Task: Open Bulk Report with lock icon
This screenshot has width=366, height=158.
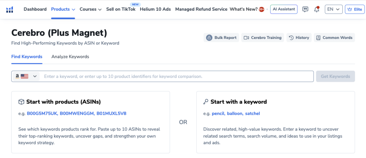Action: click(x=222, y=38)
